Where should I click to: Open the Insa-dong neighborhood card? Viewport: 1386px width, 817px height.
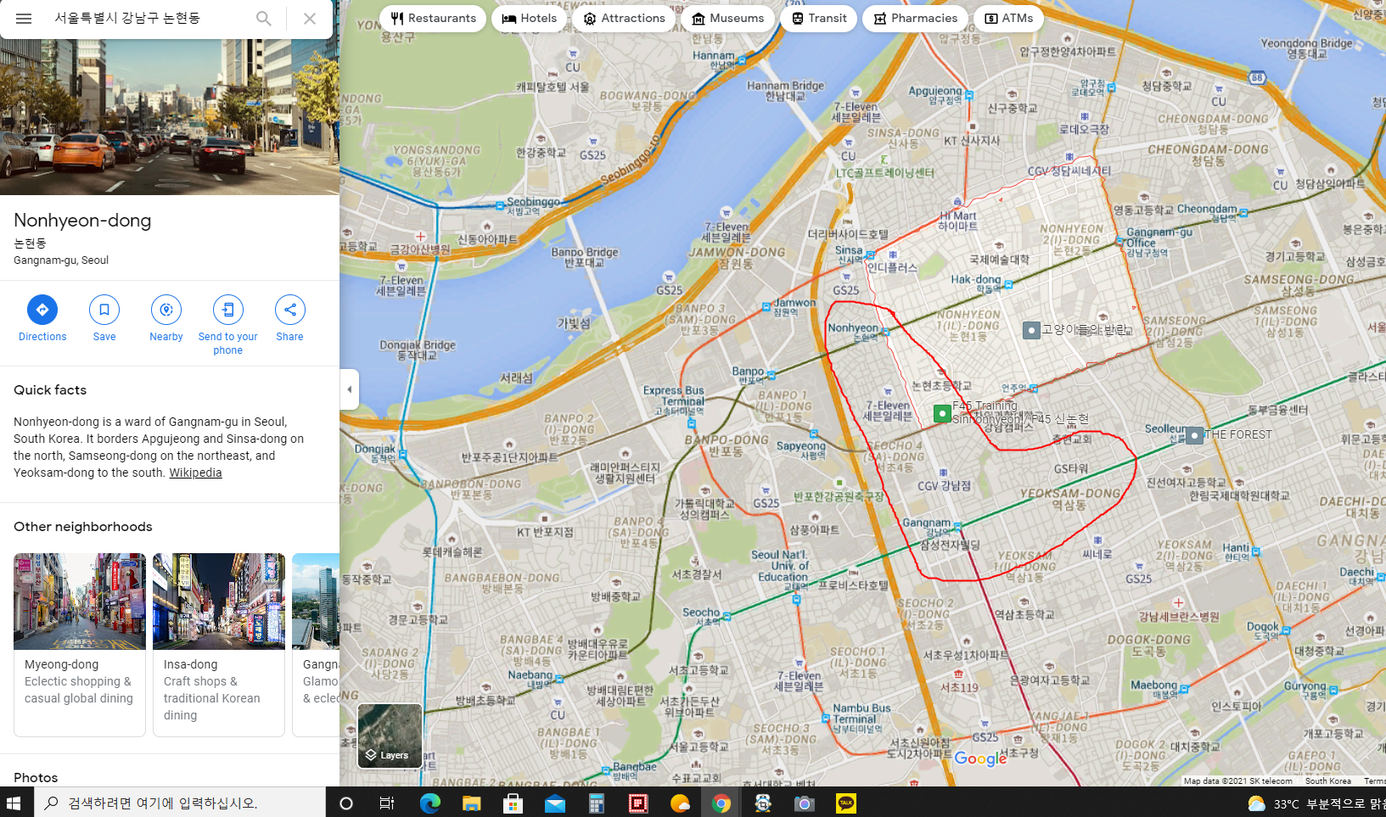click(x=219, y=645)
